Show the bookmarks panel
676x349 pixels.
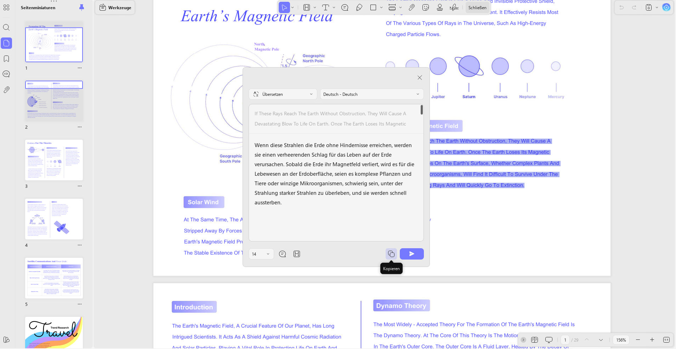point(6,59)
